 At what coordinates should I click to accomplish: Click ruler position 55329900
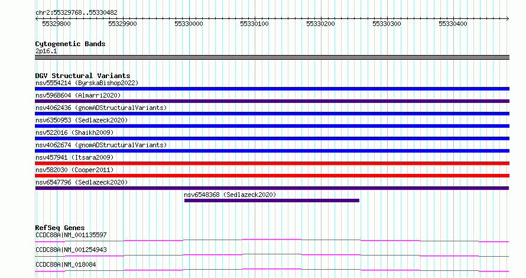pyautogui.click(x=122, y=24)
